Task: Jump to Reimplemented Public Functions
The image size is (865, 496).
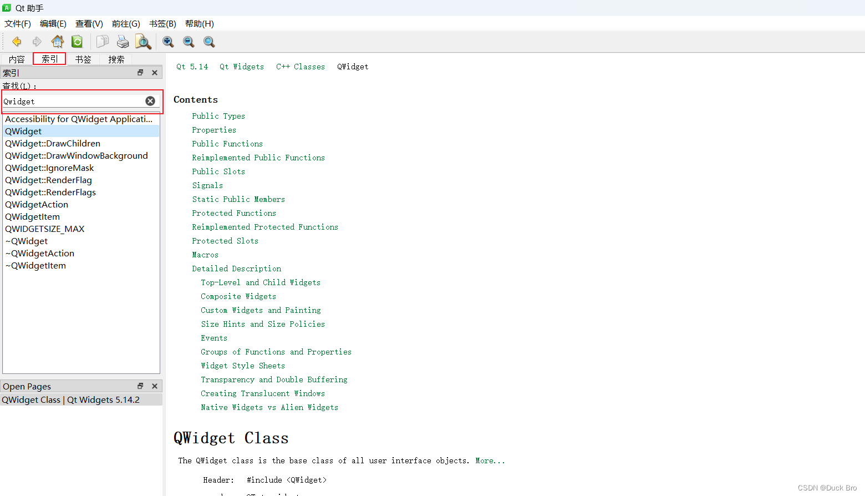Action: pyautogui.click(x=258, y=158)
